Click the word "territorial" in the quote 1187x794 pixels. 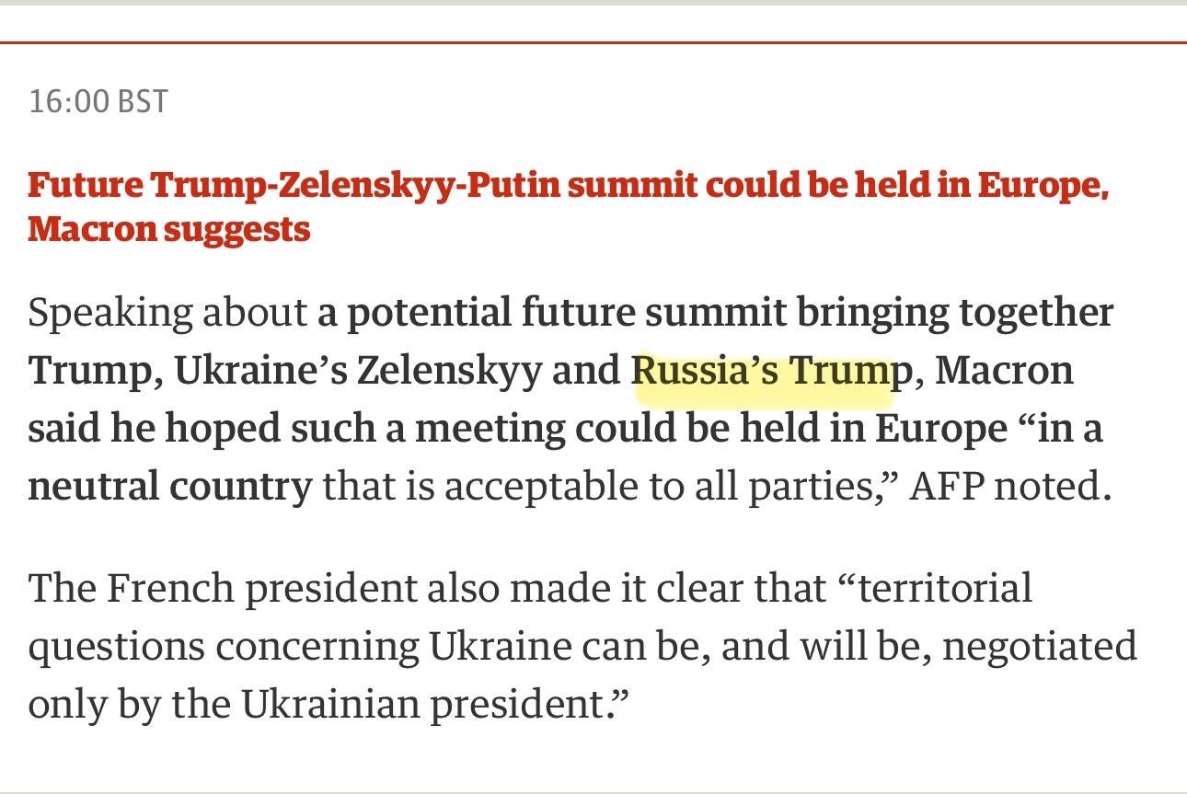click(945, 588)
